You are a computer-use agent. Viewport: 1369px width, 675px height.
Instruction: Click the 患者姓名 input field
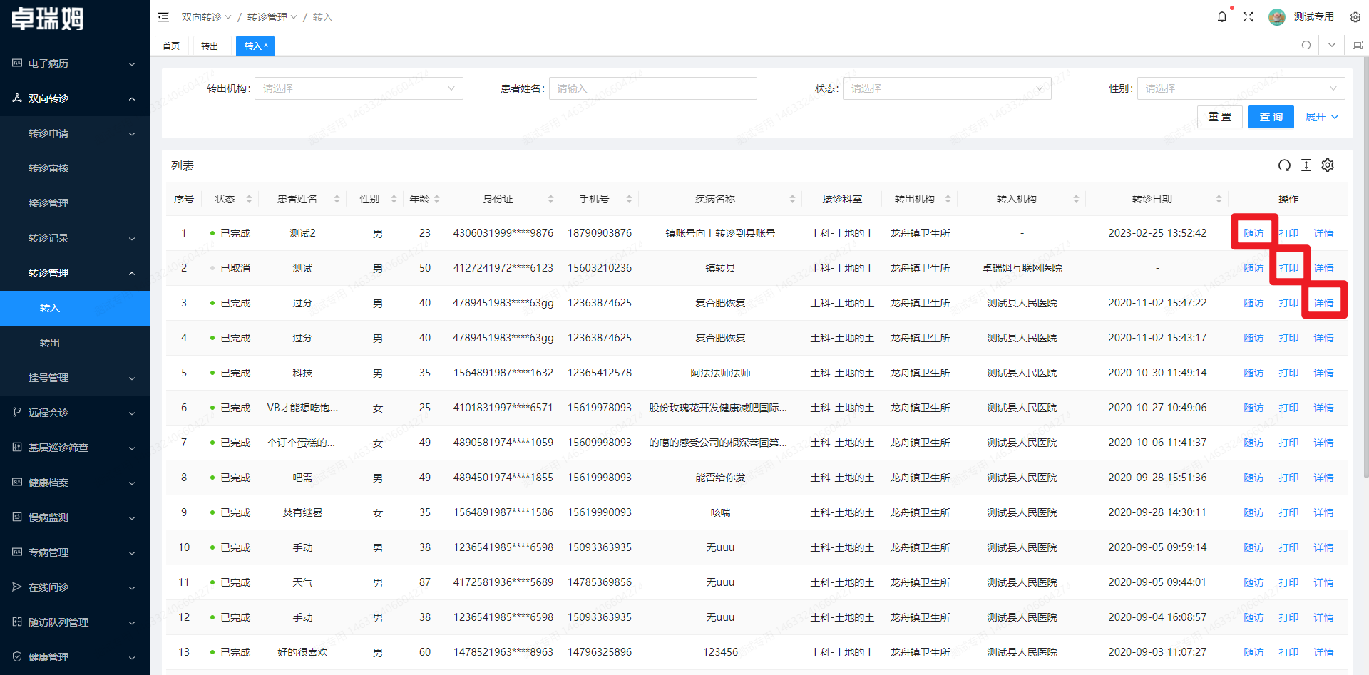pyautogui.click(x=652, y=88)
